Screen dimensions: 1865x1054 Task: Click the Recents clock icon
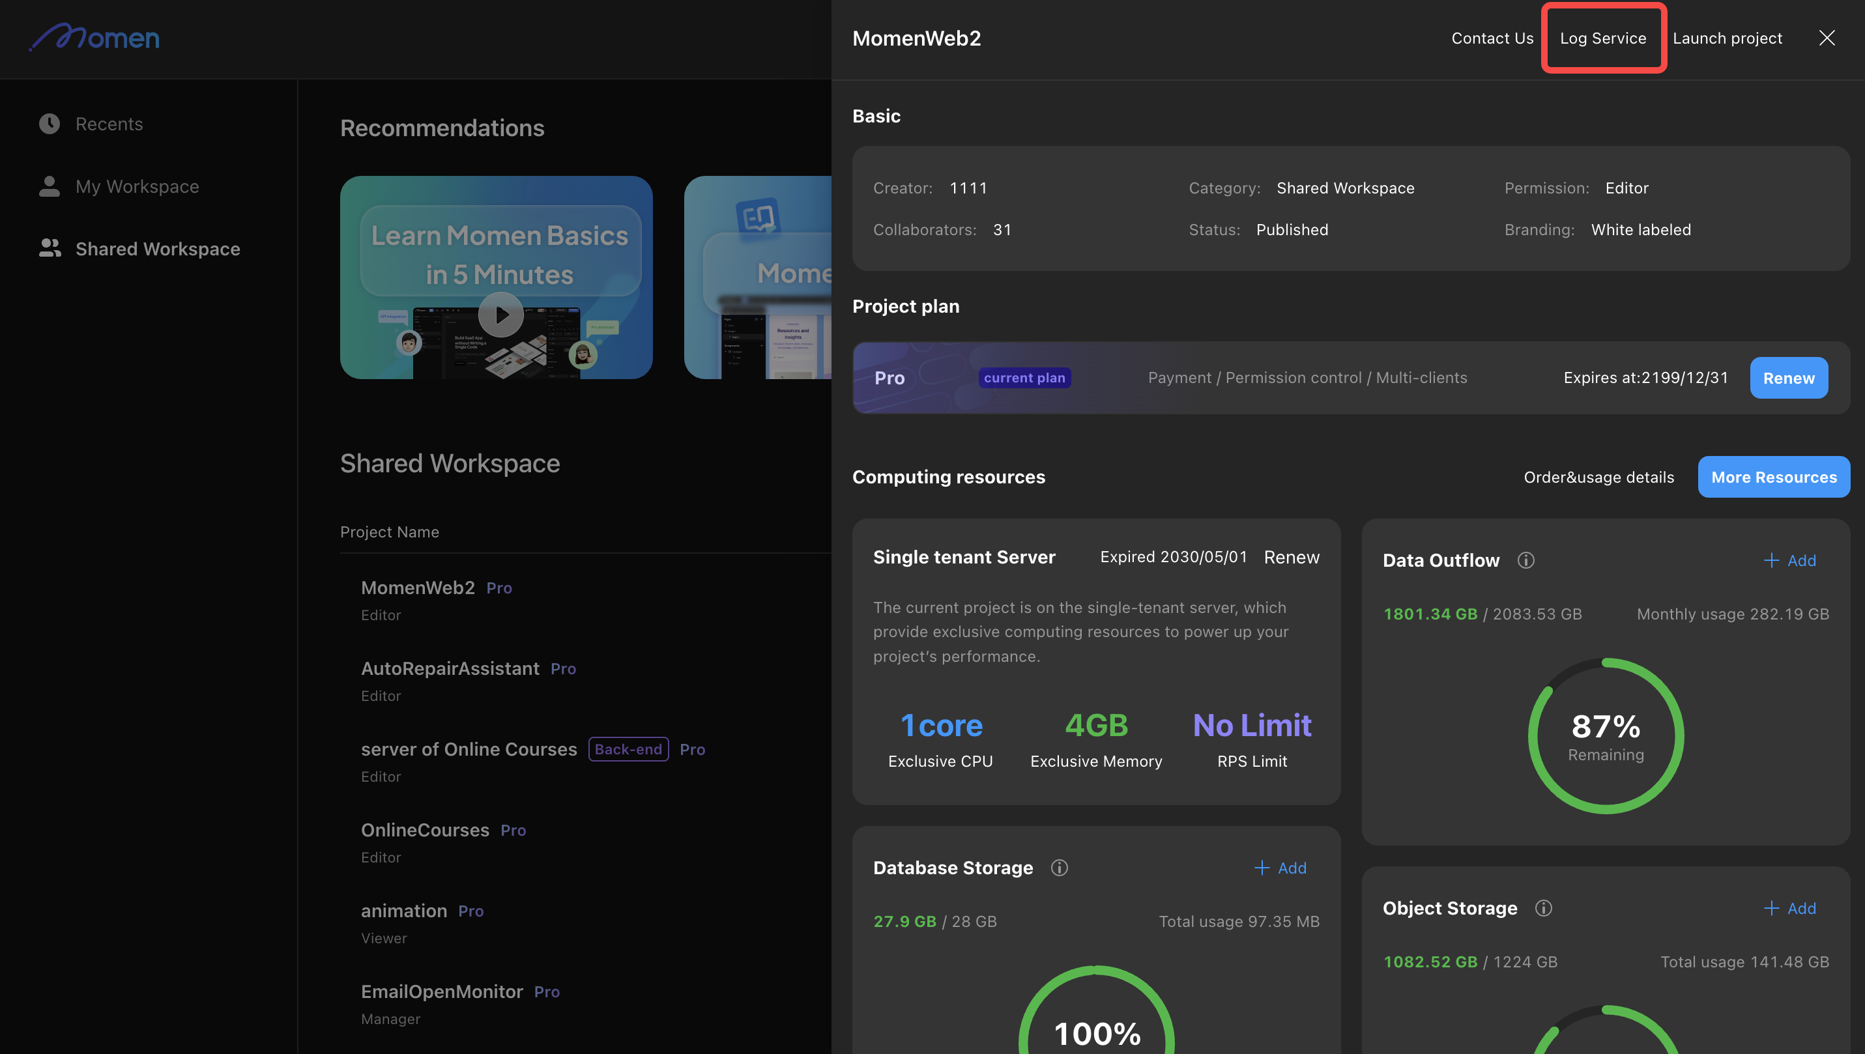coord(50,124)
